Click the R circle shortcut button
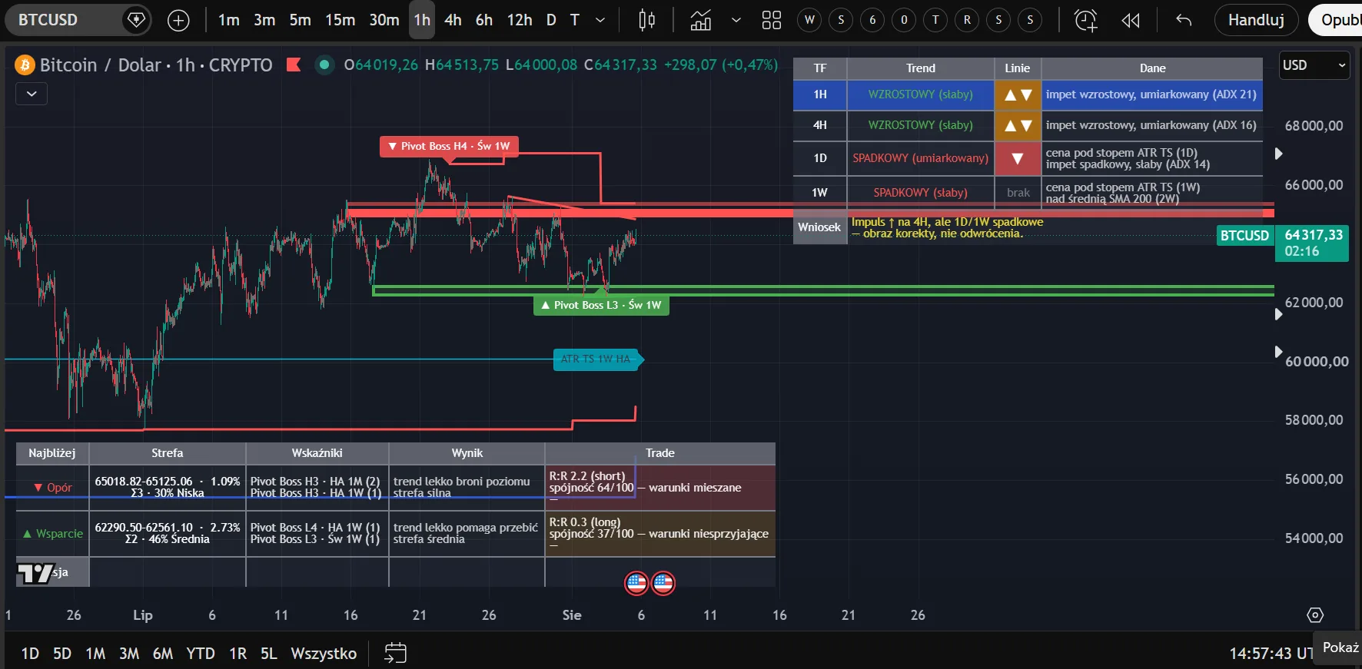 967,21
